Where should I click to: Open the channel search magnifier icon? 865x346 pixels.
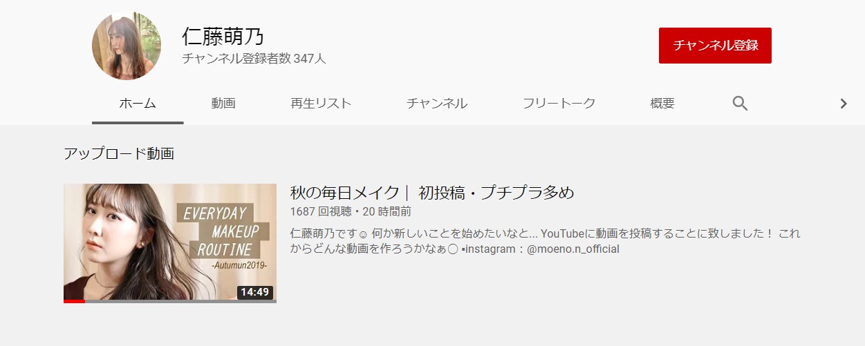click(740, 104)
